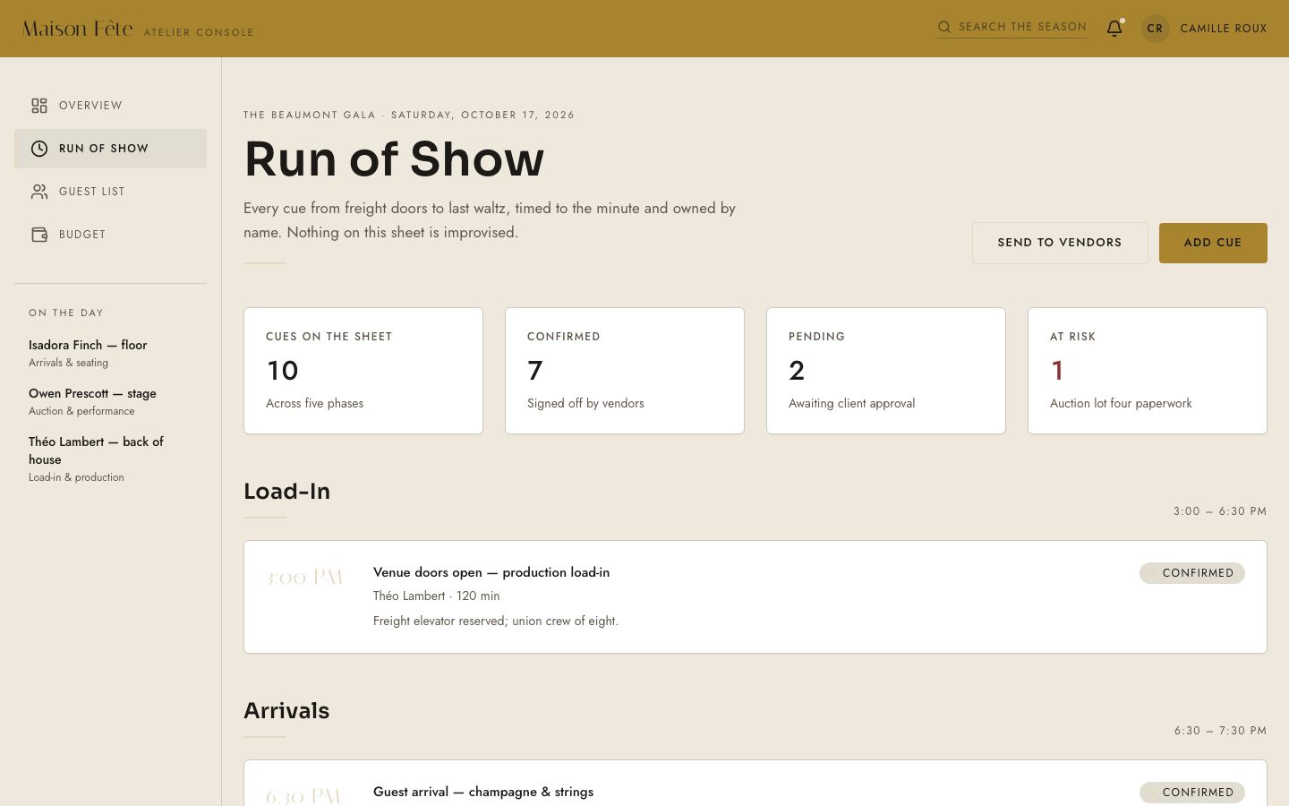Screen dimensions: 1289x806
Task: Click the search magnifier icon
Action: click(x=944, y=27)
